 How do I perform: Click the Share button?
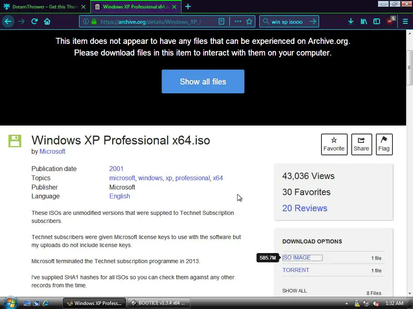(x=361, y=144)
